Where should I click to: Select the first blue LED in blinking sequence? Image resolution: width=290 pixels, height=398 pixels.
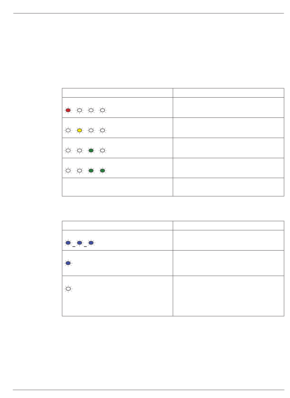point(68,243)
